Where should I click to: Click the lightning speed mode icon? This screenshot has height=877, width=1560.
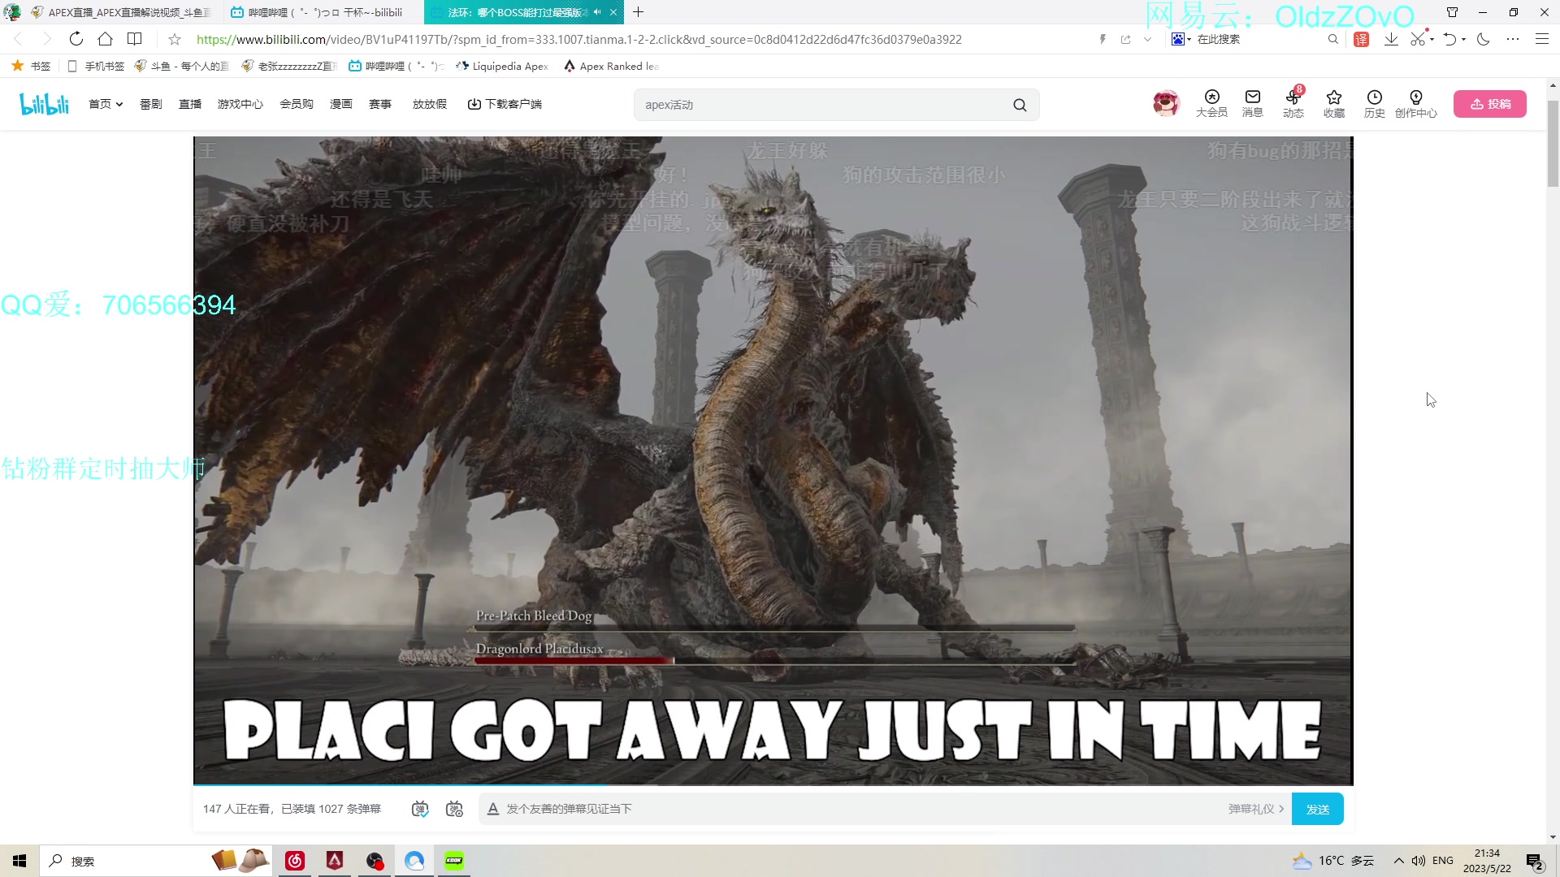point(1103,39)
